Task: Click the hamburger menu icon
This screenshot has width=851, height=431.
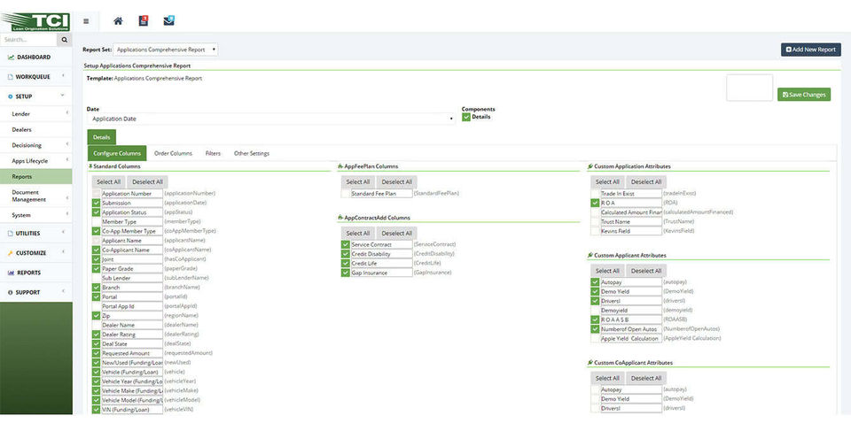Action: click(86, 22)
